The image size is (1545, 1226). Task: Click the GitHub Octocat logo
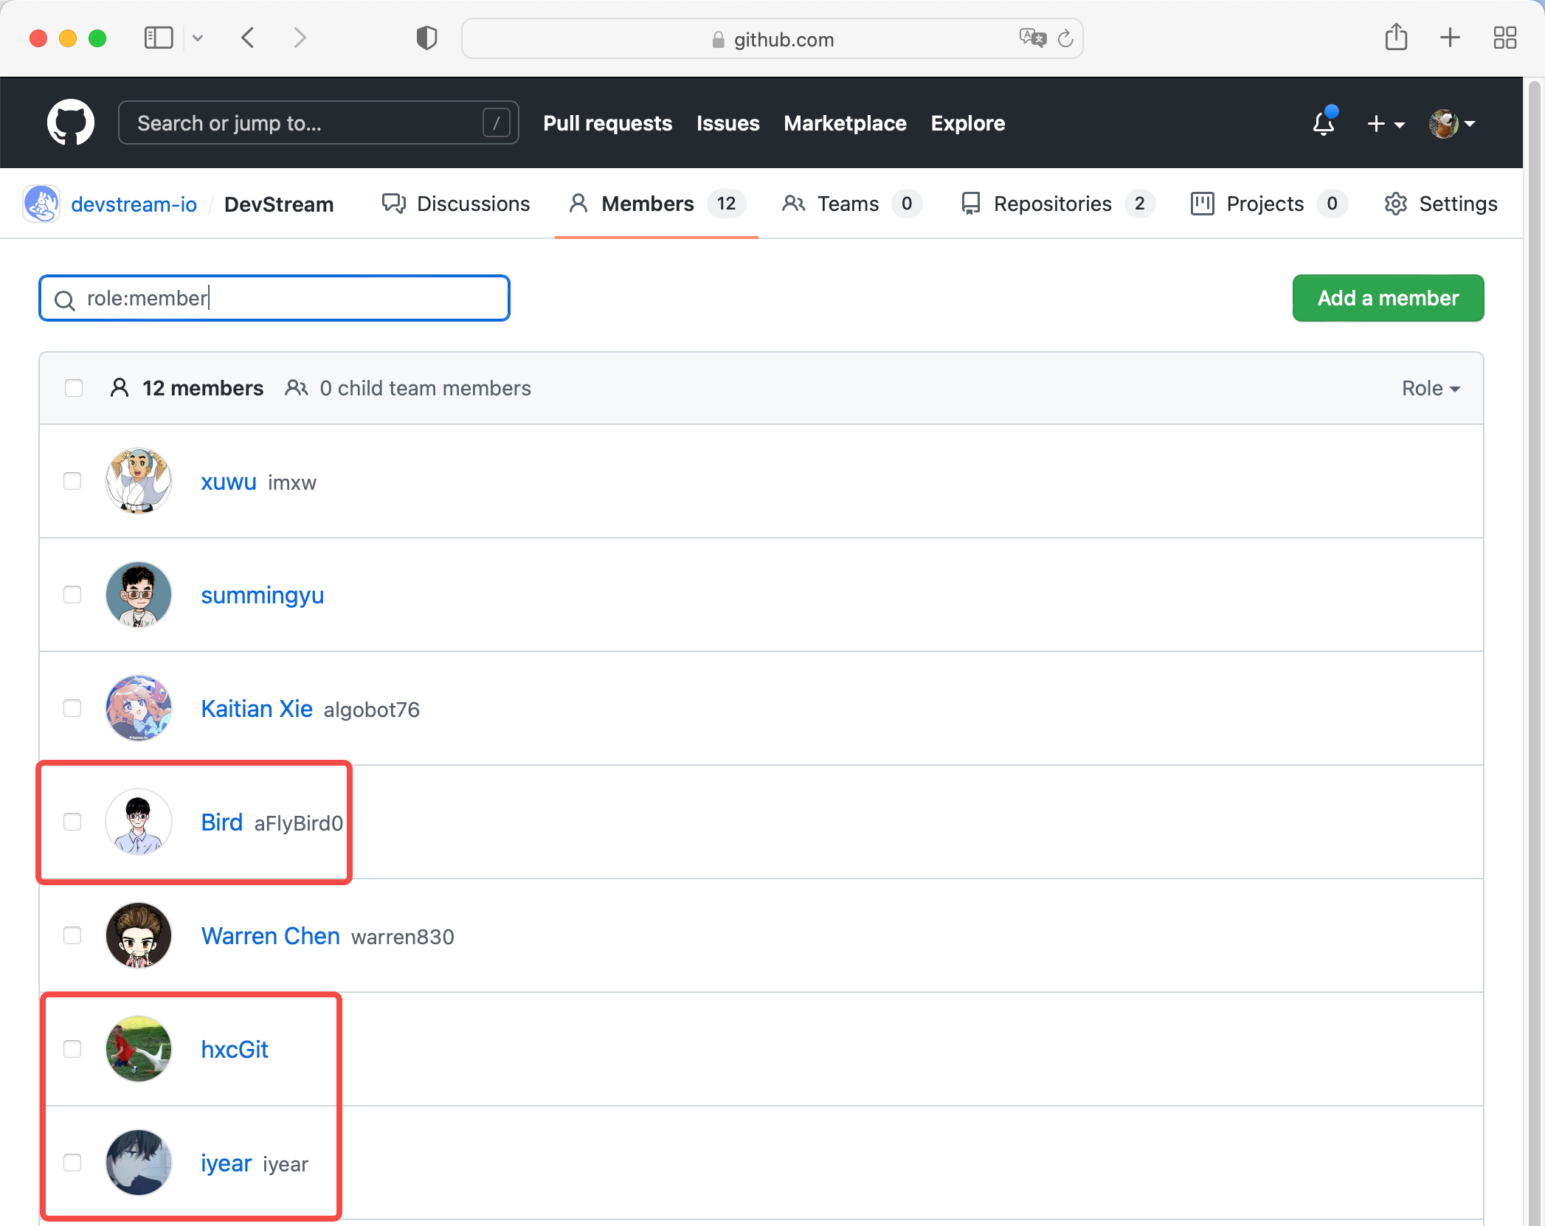[70, 122]
